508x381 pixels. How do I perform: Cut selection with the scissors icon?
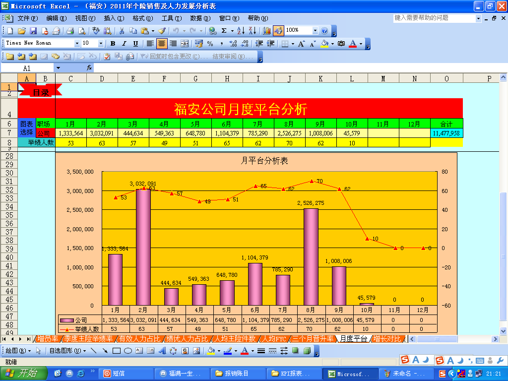pyautogui.click(x=122, y=31)
